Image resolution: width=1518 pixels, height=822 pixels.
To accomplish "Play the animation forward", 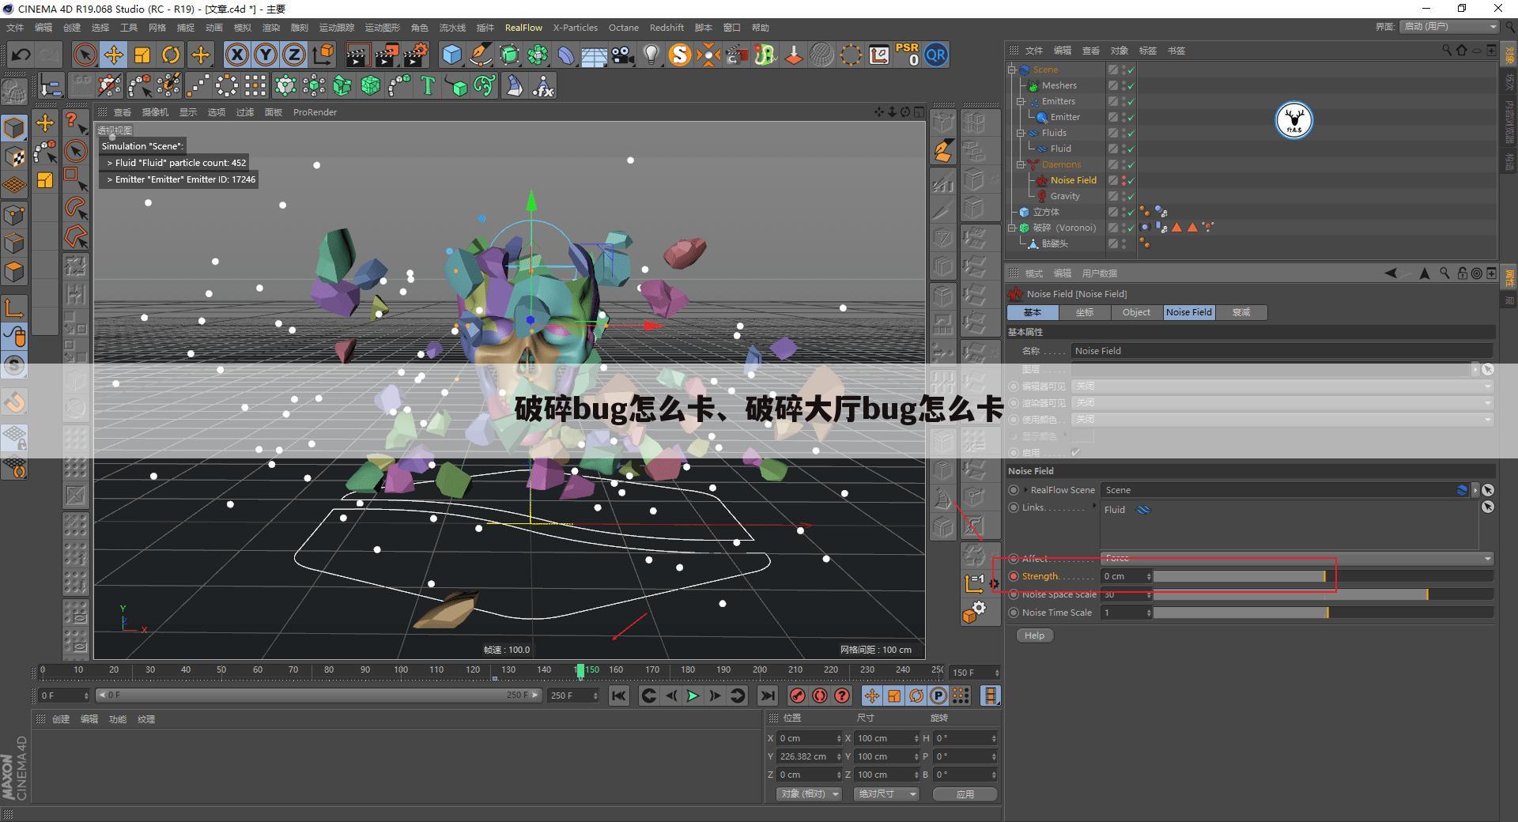I will [x=693, y=696].
